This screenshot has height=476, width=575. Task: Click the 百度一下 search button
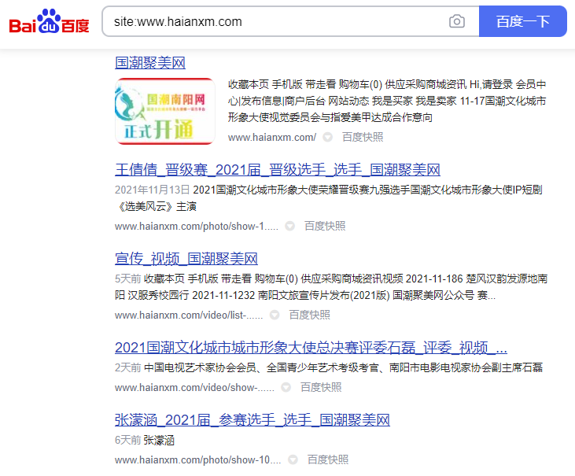coord(522,21)
